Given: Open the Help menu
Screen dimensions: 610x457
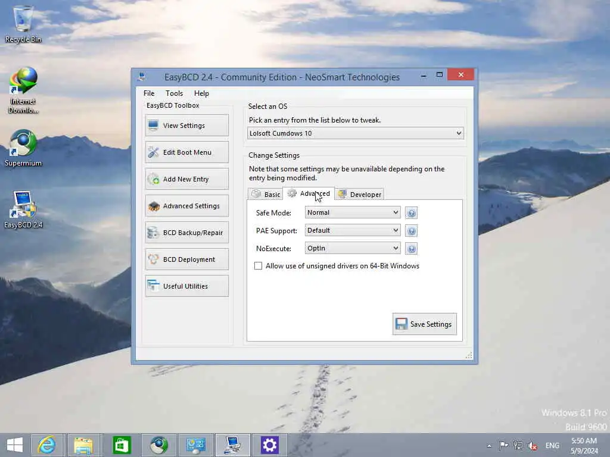Looking at the screenshot, I should [x=201, y=93].
